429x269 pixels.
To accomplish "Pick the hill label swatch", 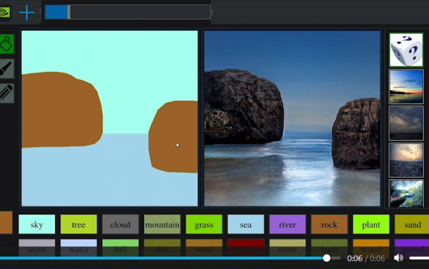I will (x=120, y=247).
